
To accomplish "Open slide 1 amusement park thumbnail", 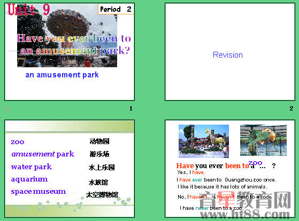I will (70, 52).
